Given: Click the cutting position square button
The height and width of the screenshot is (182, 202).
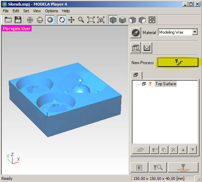Looking at the screenshot, I should (139, 167).
